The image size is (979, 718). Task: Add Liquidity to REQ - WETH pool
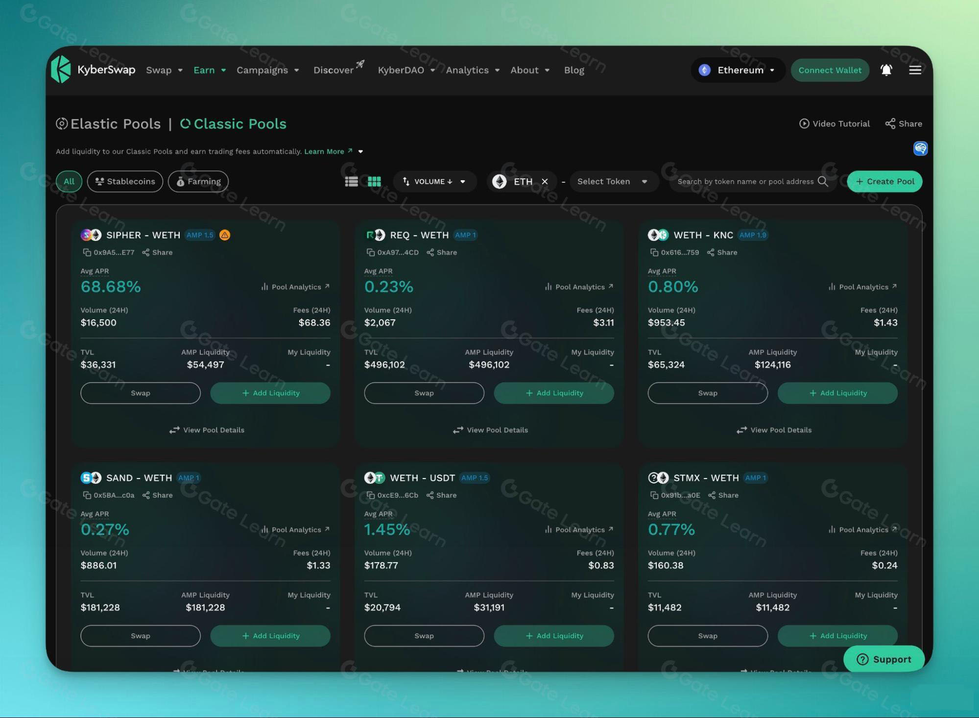[554, 393]
